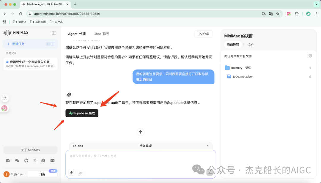Download the memory folder
This screenshot has width=321, height=183.
[310, 68]
